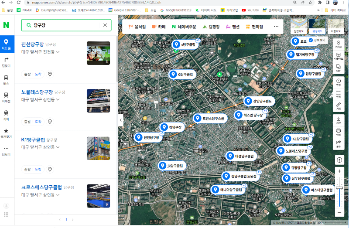Switch to 일반지도 map type
Viewport: 349px width, 228px height.
pos(299,26)
